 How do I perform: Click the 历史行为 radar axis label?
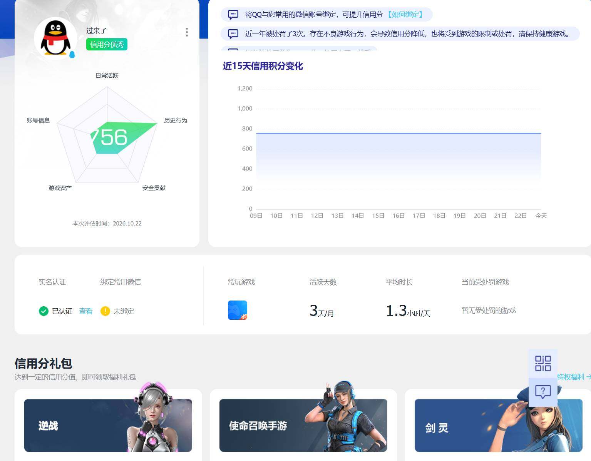coord(176,120)
